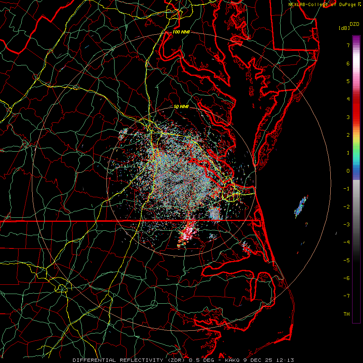
Task: Click the blue offshore echo streak over ocean
Action: click(x=301, y=206)
